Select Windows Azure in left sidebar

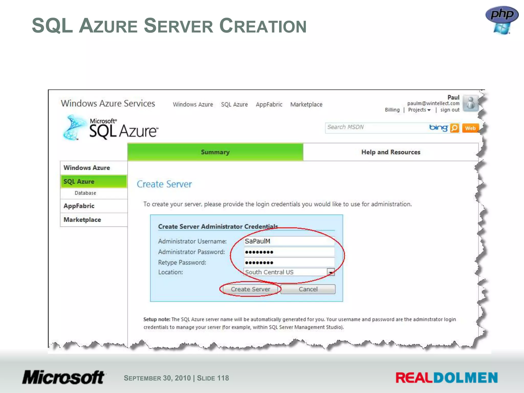click(x=94, y=168)
